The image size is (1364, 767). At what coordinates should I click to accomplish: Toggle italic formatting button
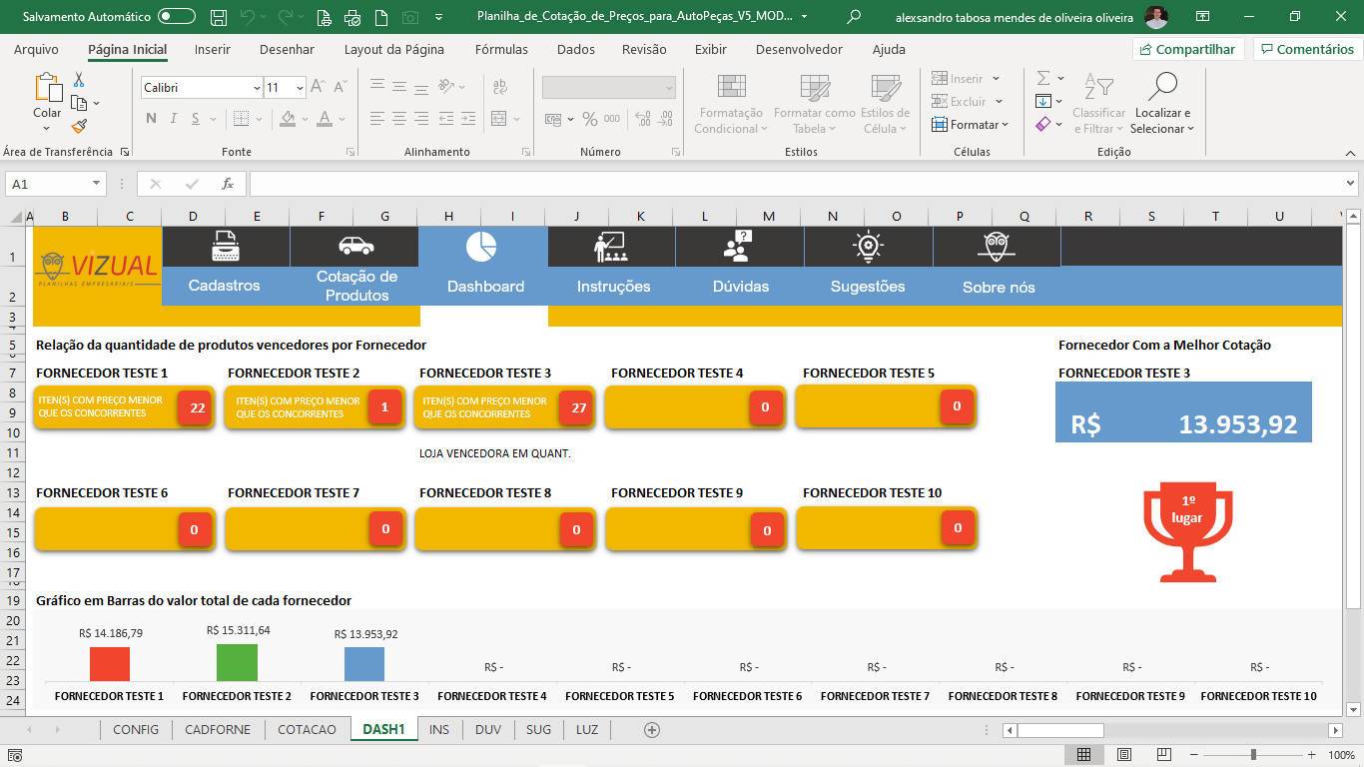pos(173,119)
